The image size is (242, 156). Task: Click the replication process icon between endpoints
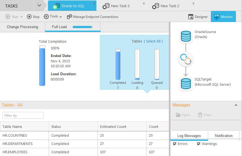pyautogui.click(x=186, y=60)
